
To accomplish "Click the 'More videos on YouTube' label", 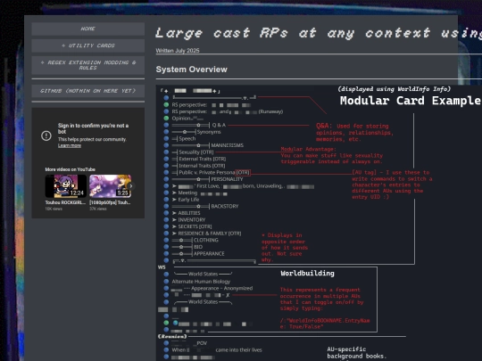I will tap(71, 169).
